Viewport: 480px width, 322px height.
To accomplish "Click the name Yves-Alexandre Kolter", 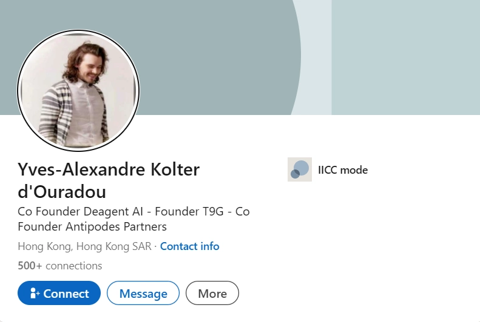I will tap(109, 170).
